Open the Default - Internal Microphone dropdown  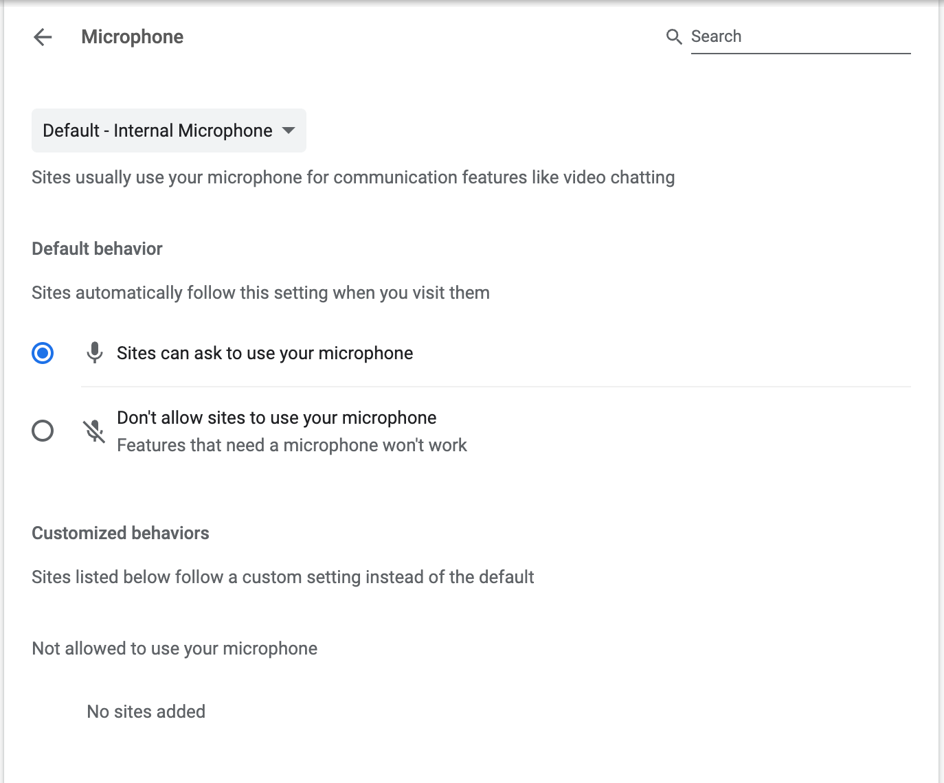(x=158, y=130)
